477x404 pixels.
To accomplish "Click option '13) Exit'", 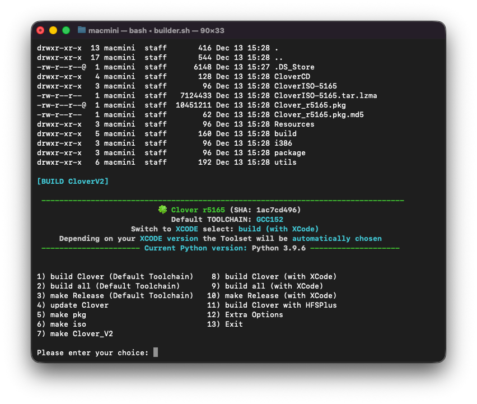I will (x=225, y=324).
